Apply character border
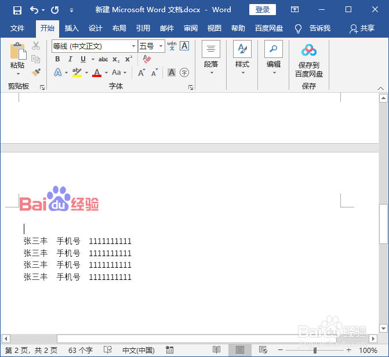This screenshot has height=357, width=389. click(x=184, y=46)
